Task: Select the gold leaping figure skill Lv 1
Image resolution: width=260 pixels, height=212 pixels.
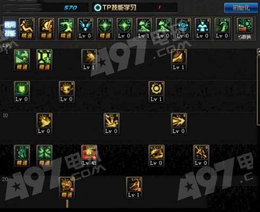Action: (x=134, y=188)
